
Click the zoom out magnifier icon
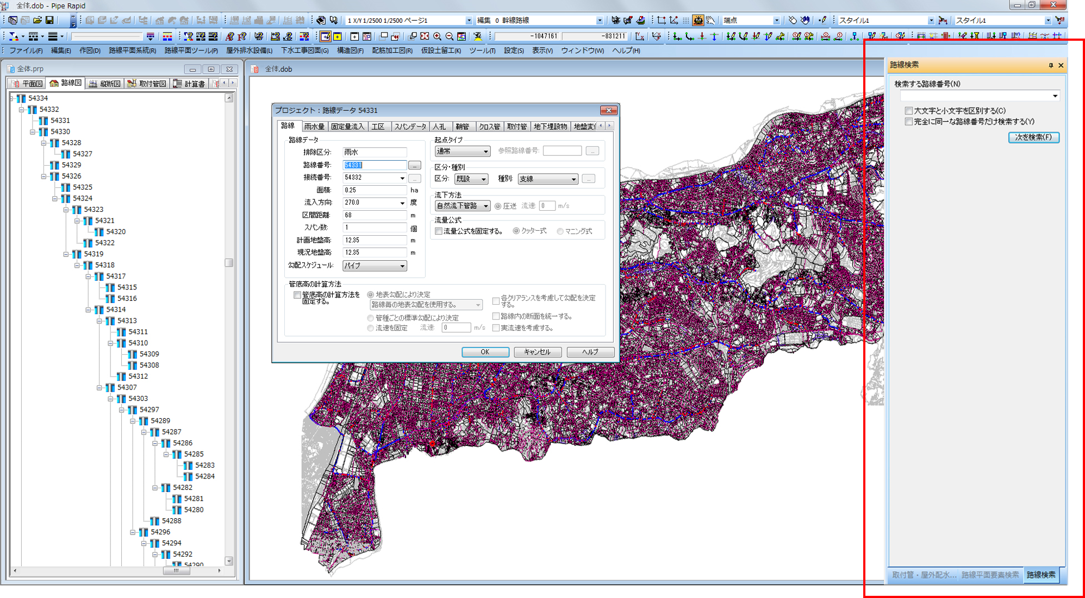[450, 36]
